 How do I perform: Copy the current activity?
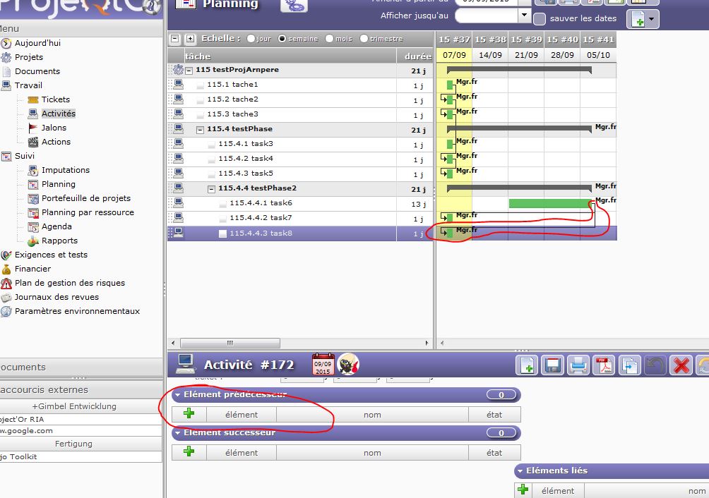click(x=629, y=365)
